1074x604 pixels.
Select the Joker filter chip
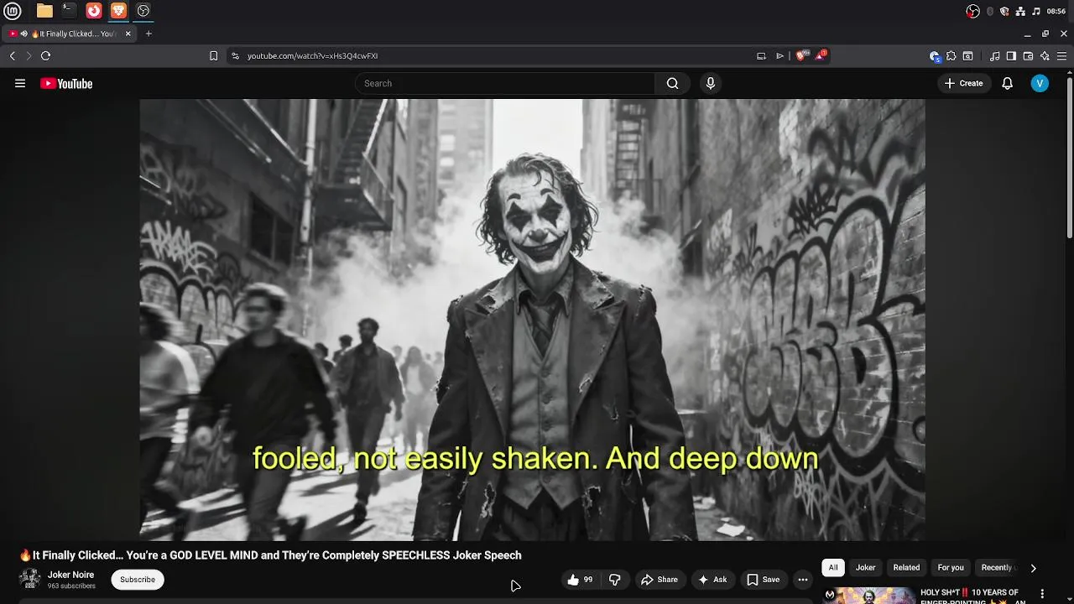(x=865, y=568)
